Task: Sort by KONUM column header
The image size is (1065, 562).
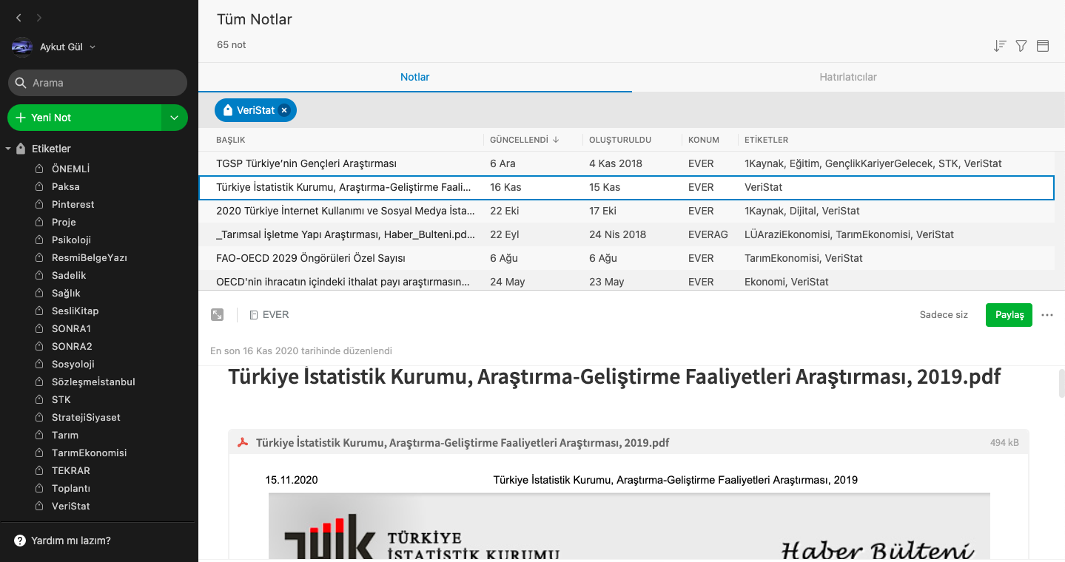Action: point(704,140)
